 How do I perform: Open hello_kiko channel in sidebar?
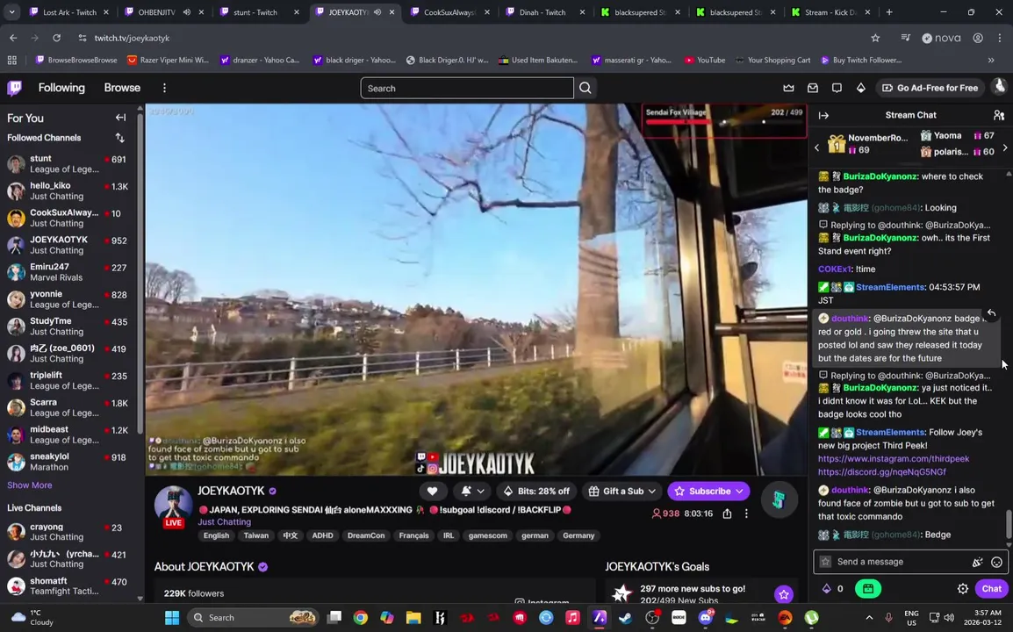coord(69,190)
